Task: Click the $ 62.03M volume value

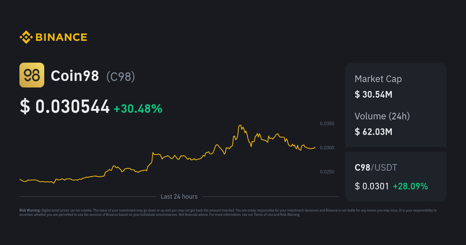Action: [x=374, y=131]
